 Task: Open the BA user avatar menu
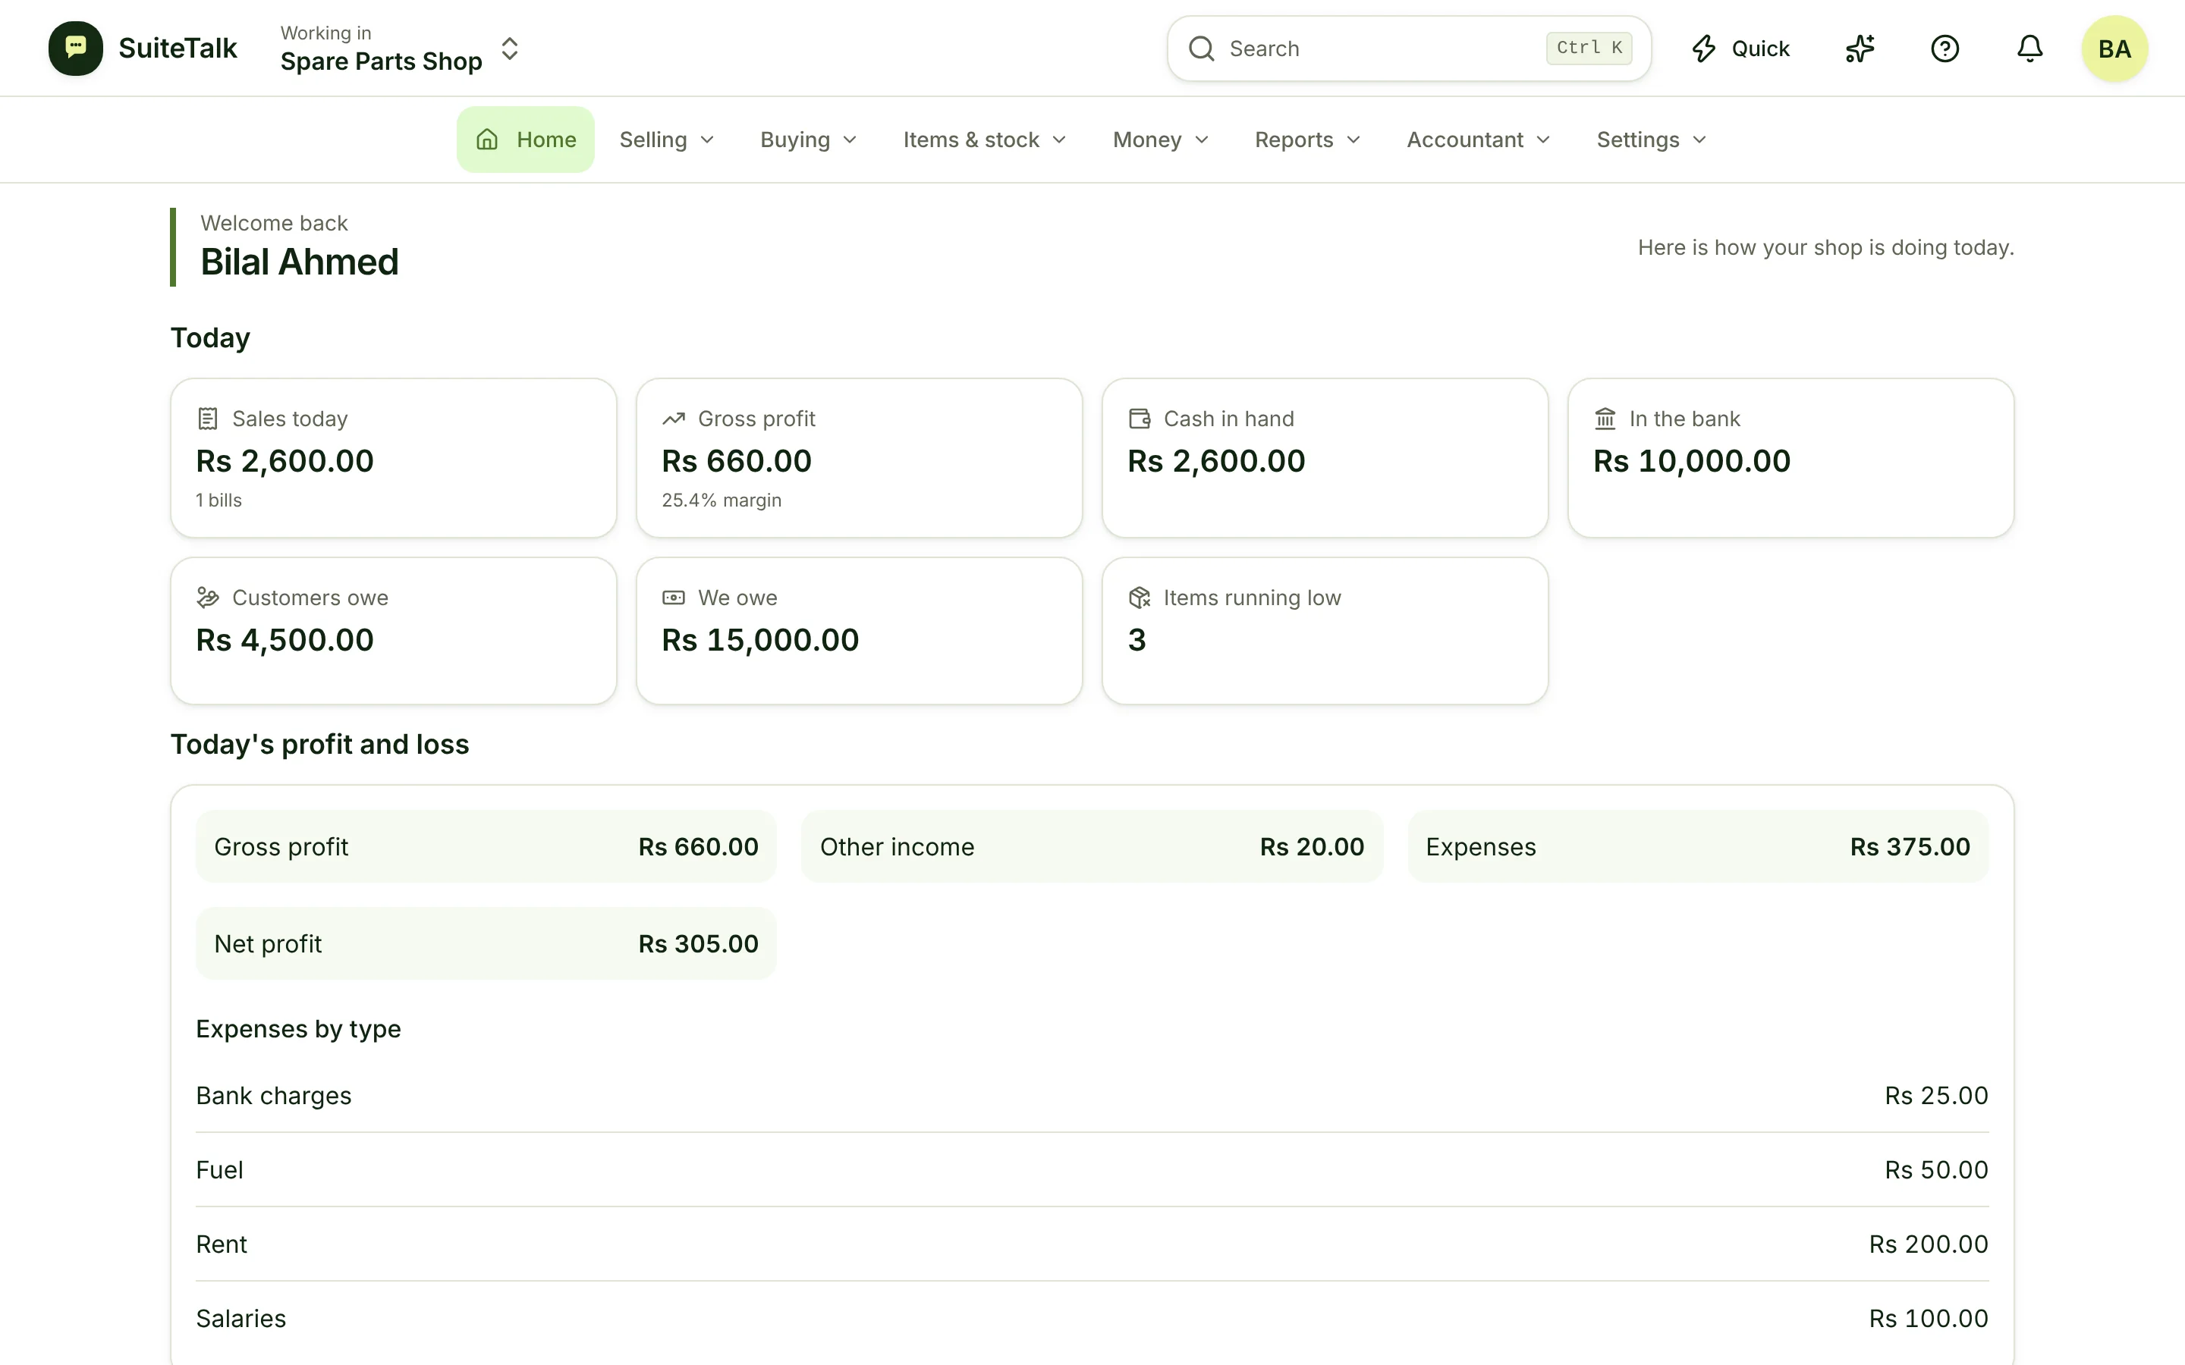[2114, 49]
